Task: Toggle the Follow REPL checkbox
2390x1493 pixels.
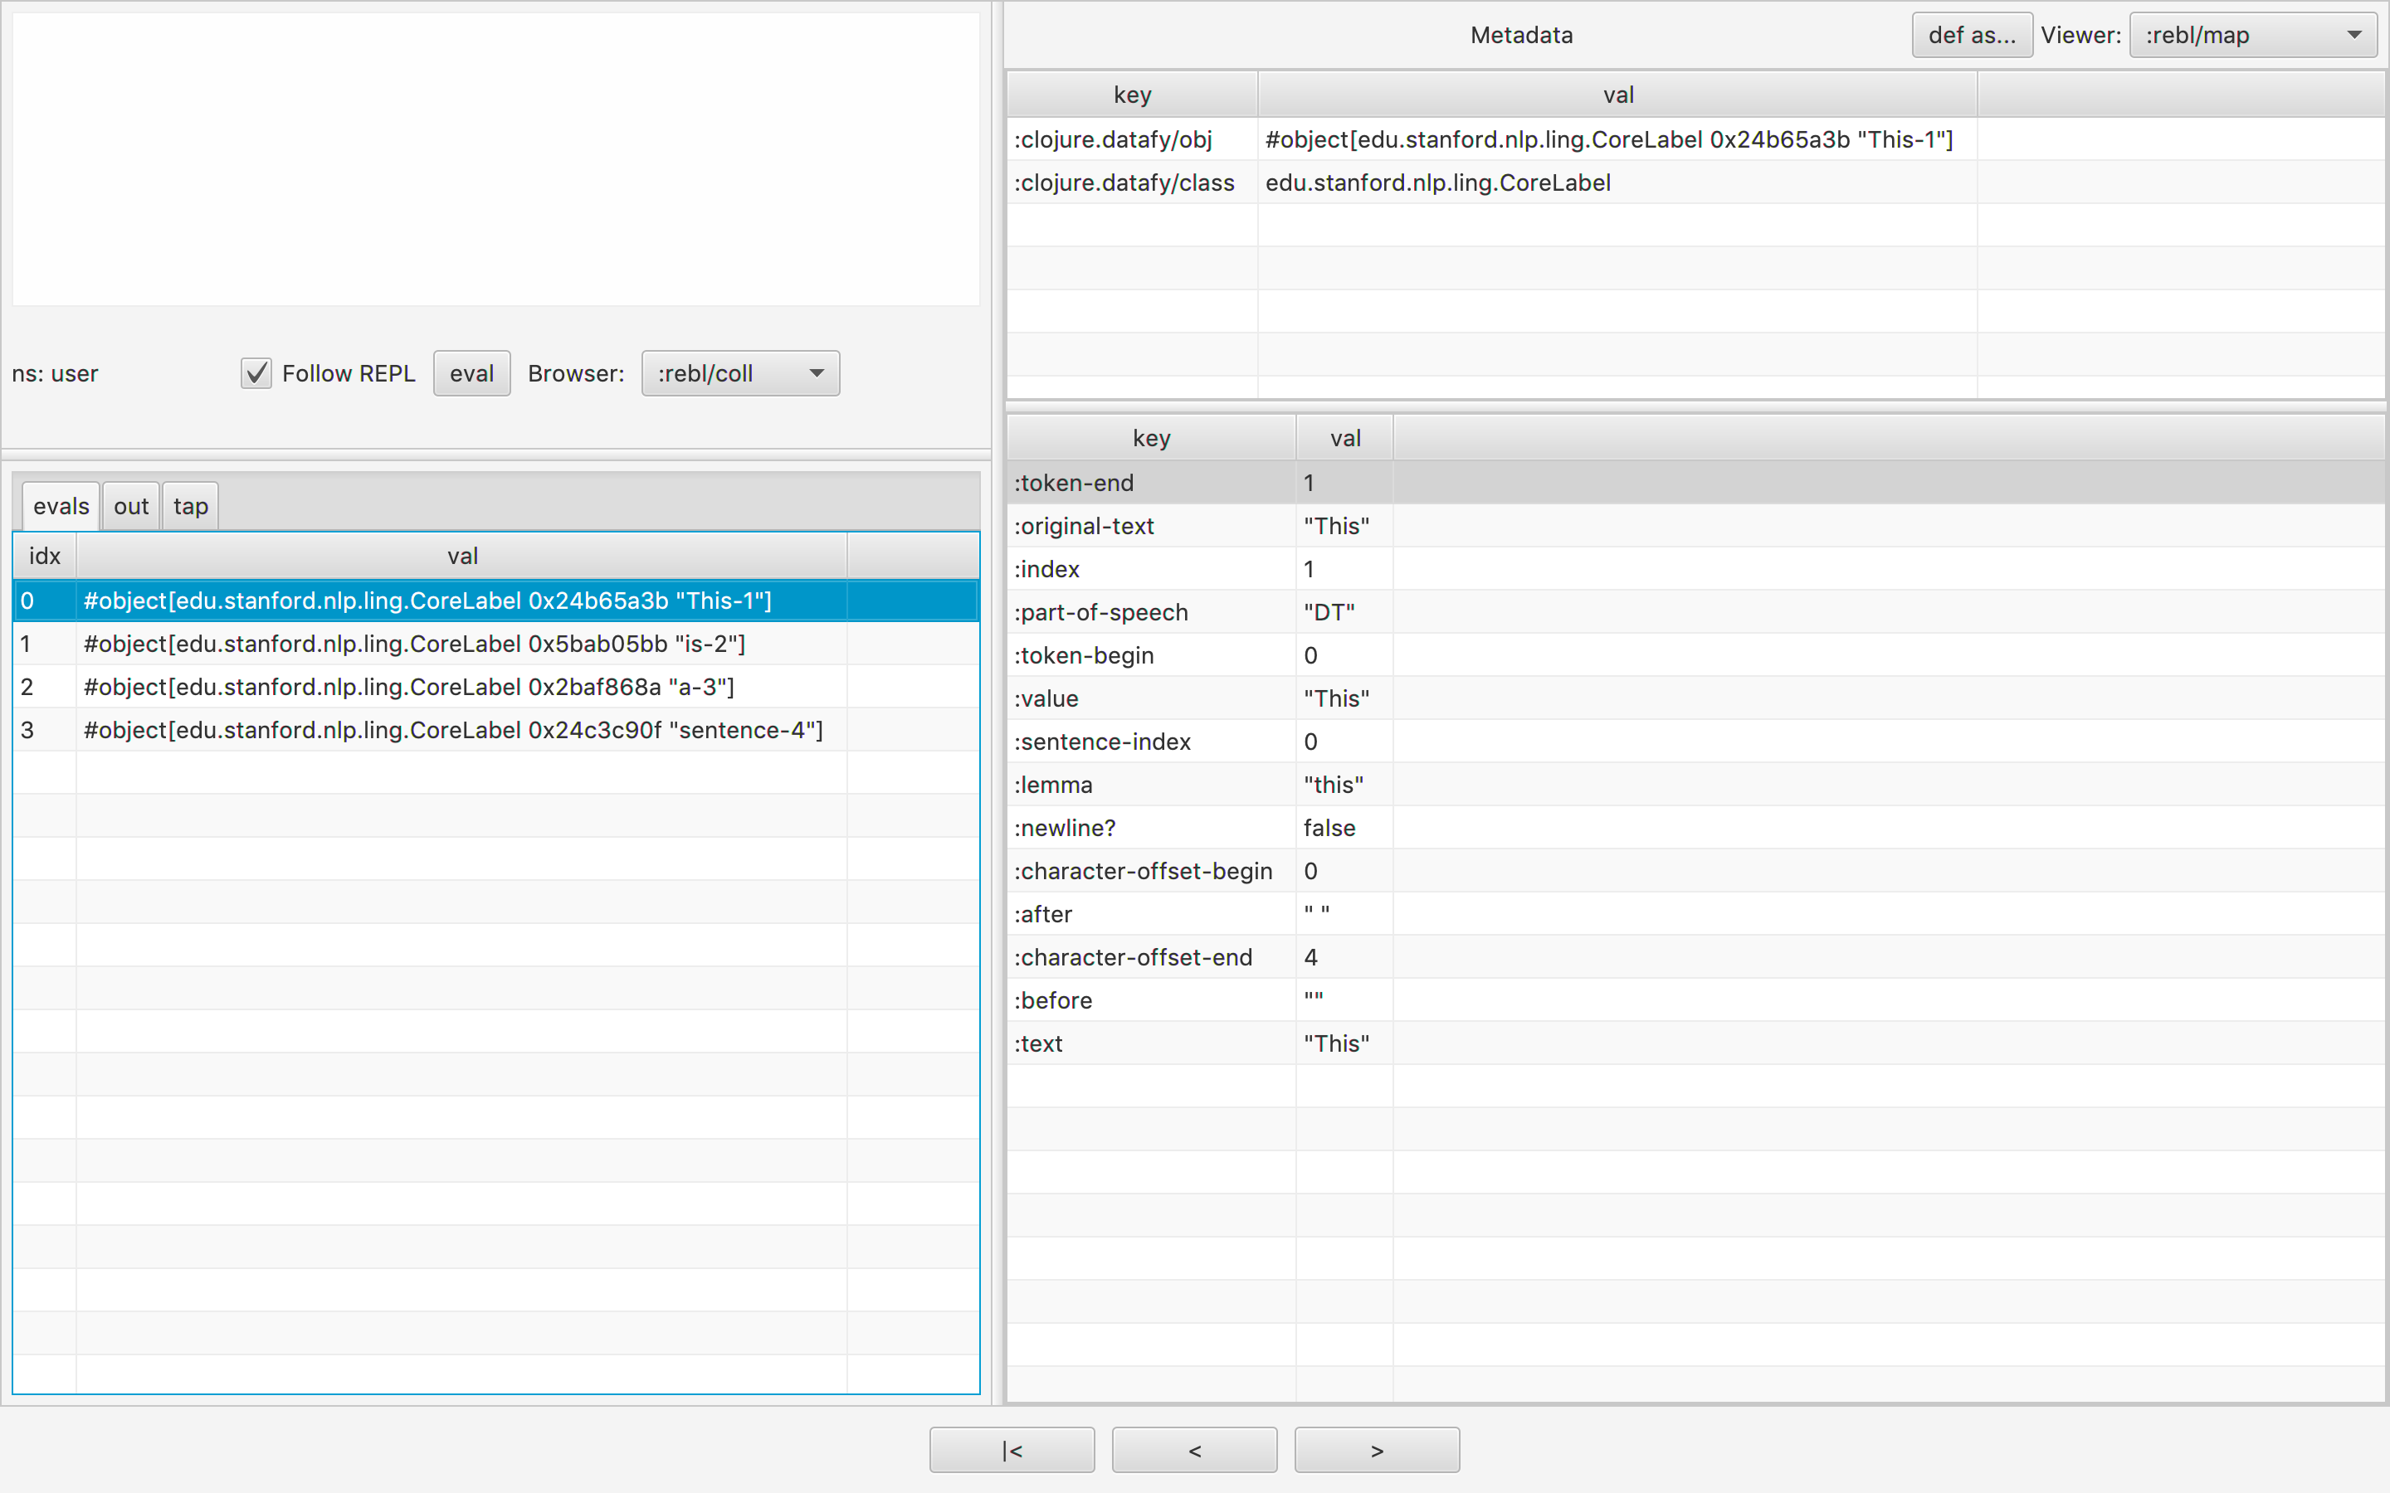Action: [256, 373]
